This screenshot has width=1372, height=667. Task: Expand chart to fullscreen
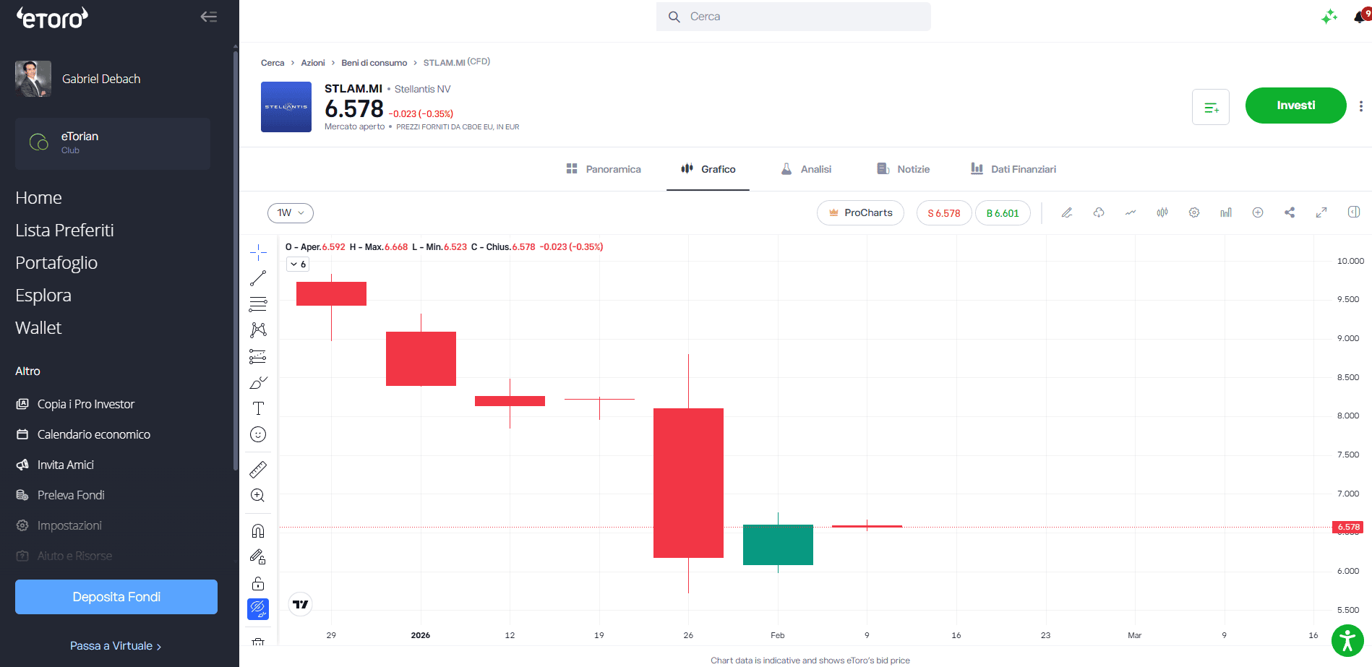[1321, 212]
